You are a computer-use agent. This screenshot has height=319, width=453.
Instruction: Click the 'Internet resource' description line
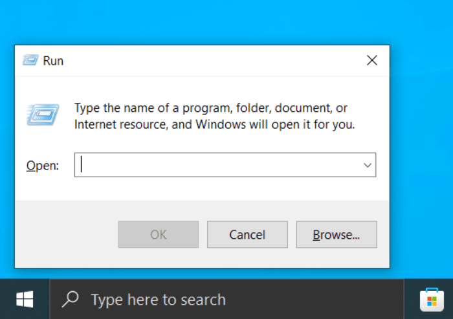point(214,124)
